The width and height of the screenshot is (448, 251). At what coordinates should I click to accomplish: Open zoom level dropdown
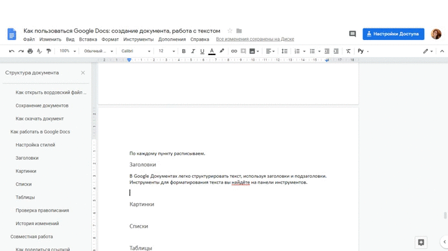tap(67, 51)
